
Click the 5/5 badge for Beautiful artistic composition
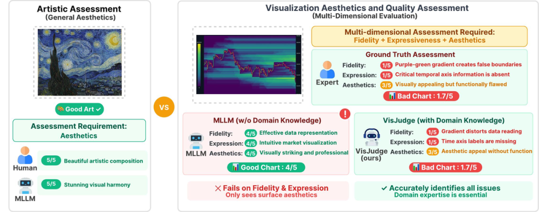(50, 161)
